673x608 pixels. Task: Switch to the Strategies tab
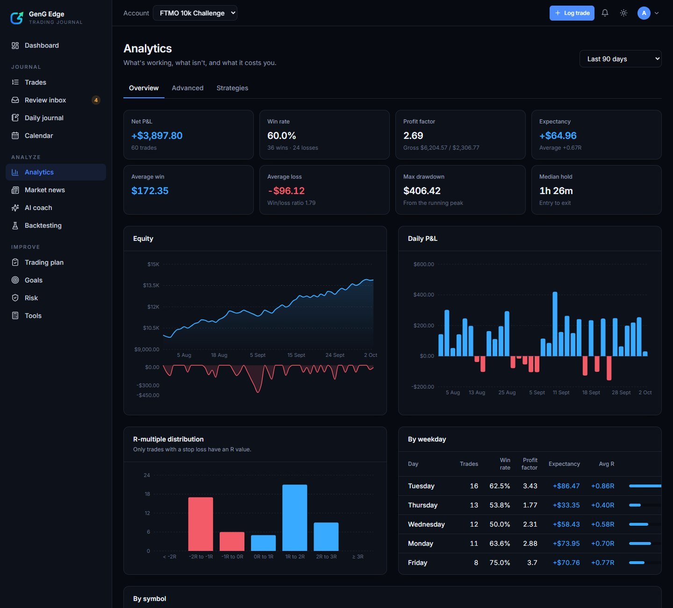[232, 88]
